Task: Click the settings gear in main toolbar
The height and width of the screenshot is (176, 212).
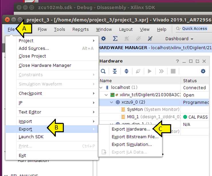Action: pyautogui.click(x=104, y=38)
